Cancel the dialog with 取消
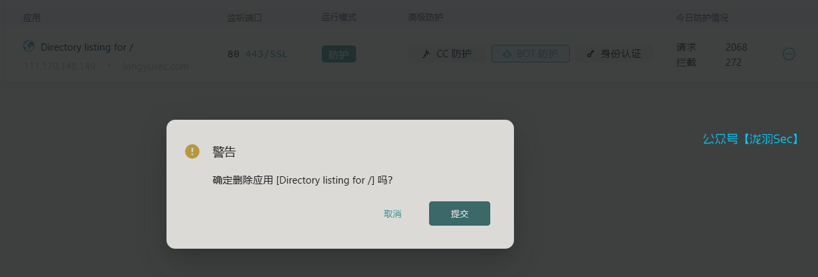Viewport: 818px width, 277px height. tap(393, 214)
